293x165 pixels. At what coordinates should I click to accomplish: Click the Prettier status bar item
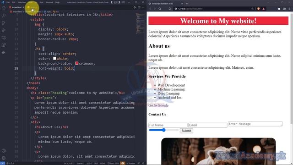coord(131,163)
